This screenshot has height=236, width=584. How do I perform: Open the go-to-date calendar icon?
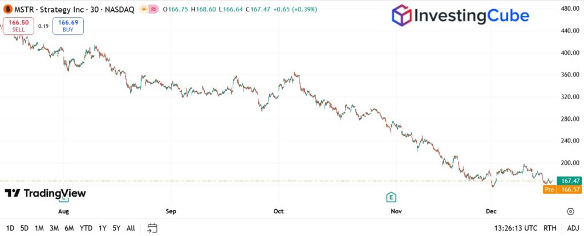[152, 228]
